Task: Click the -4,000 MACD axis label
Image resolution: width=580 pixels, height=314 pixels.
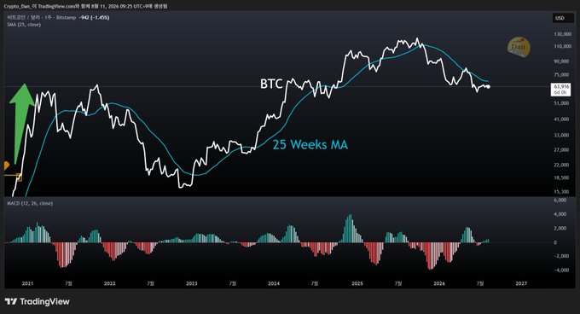Action: tap(560, 270)
